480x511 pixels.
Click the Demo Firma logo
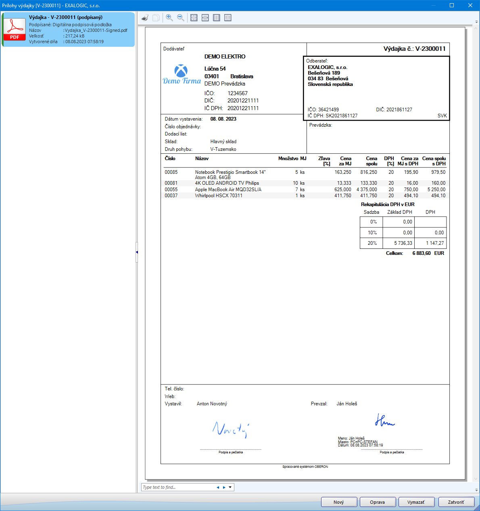(x=182, y=75)
